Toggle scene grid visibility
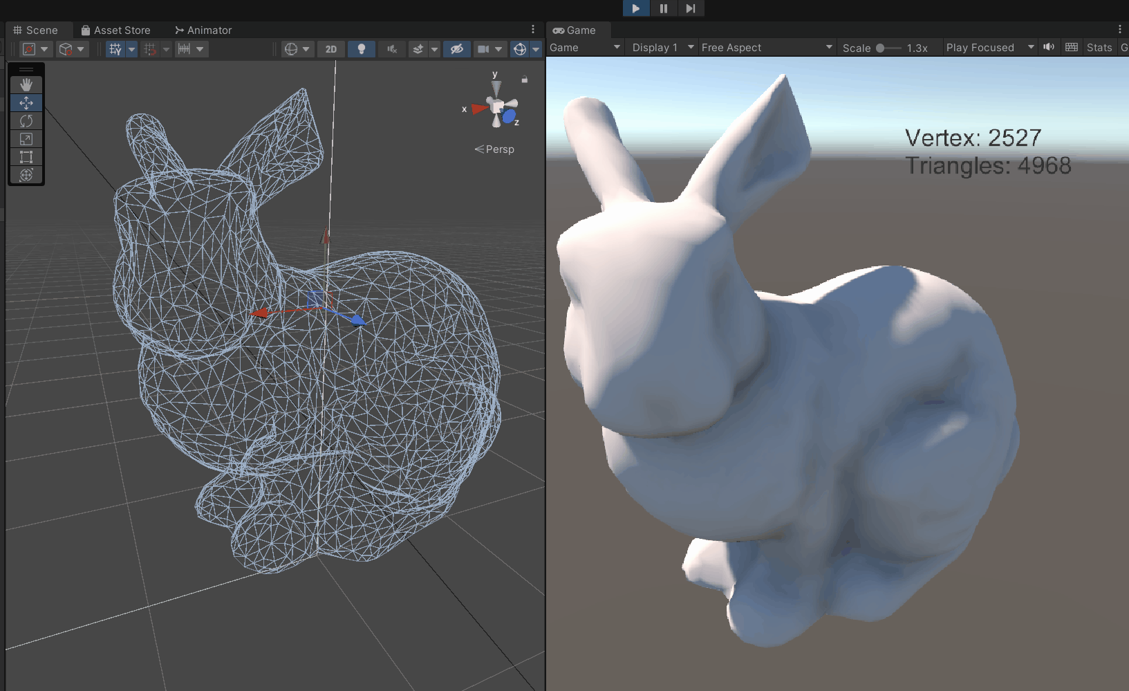This screenshot has height=691, width=1129. click(x=115, y=49)
